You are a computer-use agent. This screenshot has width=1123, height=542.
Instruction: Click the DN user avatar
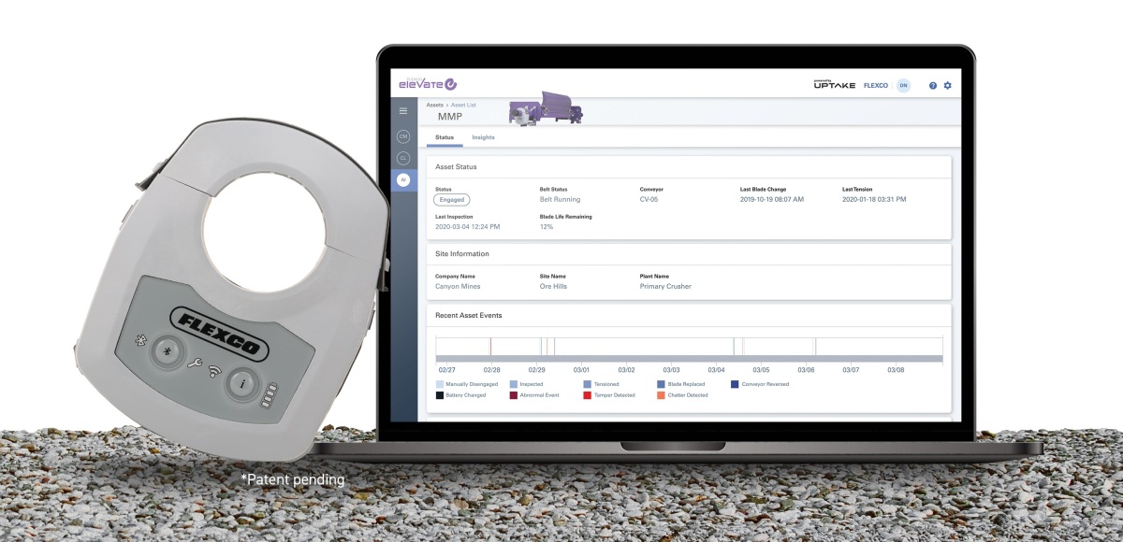[x=903, y=85]
